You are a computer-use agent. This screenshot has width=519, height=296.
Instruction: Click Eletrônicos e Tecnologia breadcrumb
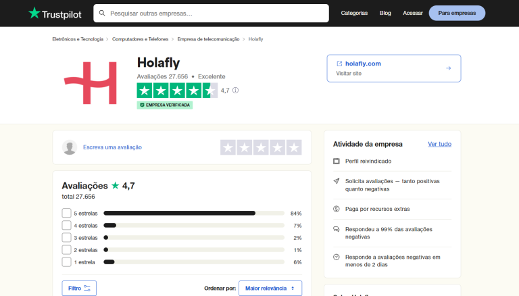click(x=78, y=39)
